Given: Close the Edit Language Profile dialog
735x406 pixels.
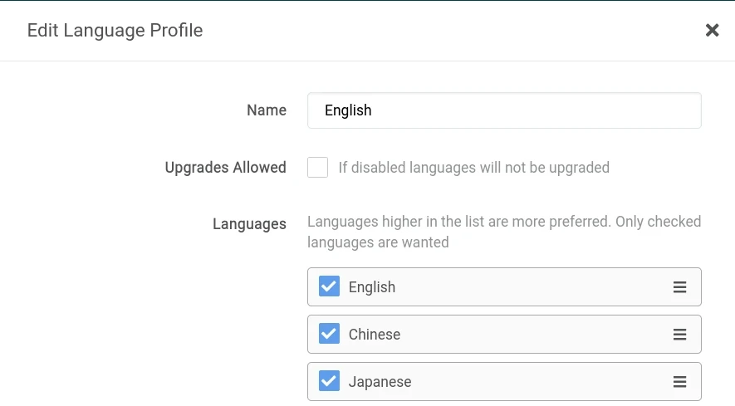Looking at the screenshot, I should (712, 31).
